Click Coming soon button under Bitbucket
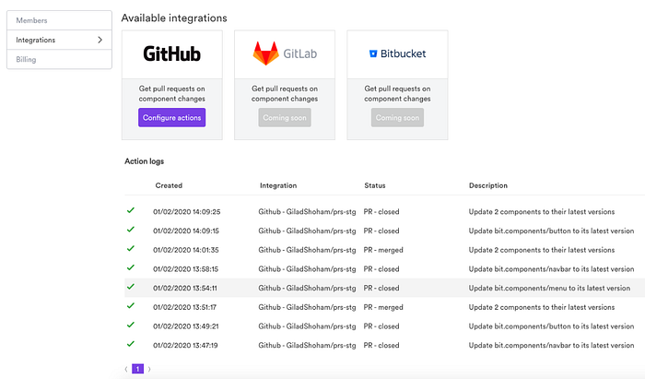This screenshot has width=645, height=379. [x=397, y=118]
